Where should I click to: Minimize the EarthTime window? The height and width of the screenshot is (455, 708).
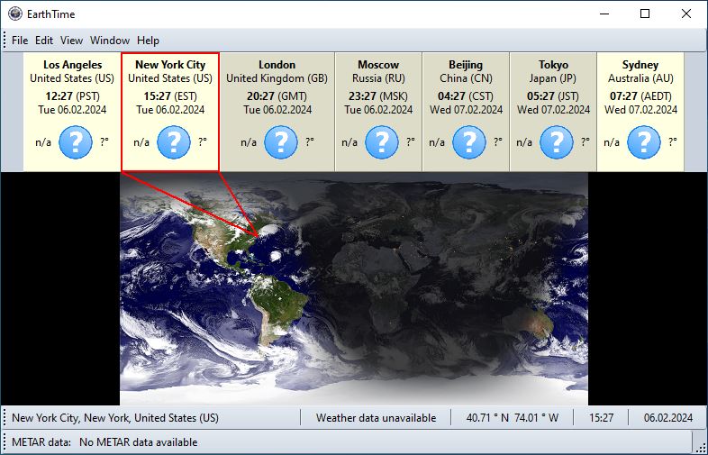(604, 14)
